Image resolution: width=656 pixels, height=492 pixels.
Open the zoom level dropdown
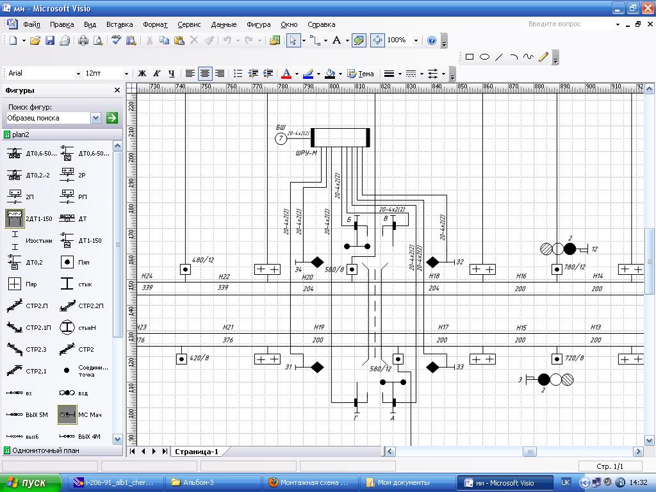[x=416, y=40]
